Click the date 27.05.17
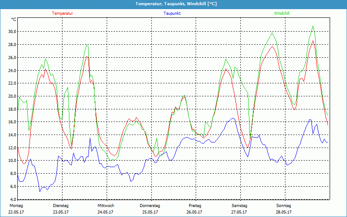Image resolution: width=347 pixels, height=217 pixels. coord(239,212)
